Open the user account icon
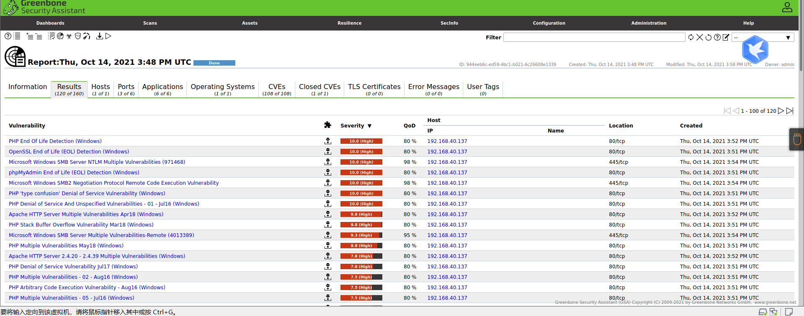The width and height of the screenshot is (804, 316). tap(787, 7)
